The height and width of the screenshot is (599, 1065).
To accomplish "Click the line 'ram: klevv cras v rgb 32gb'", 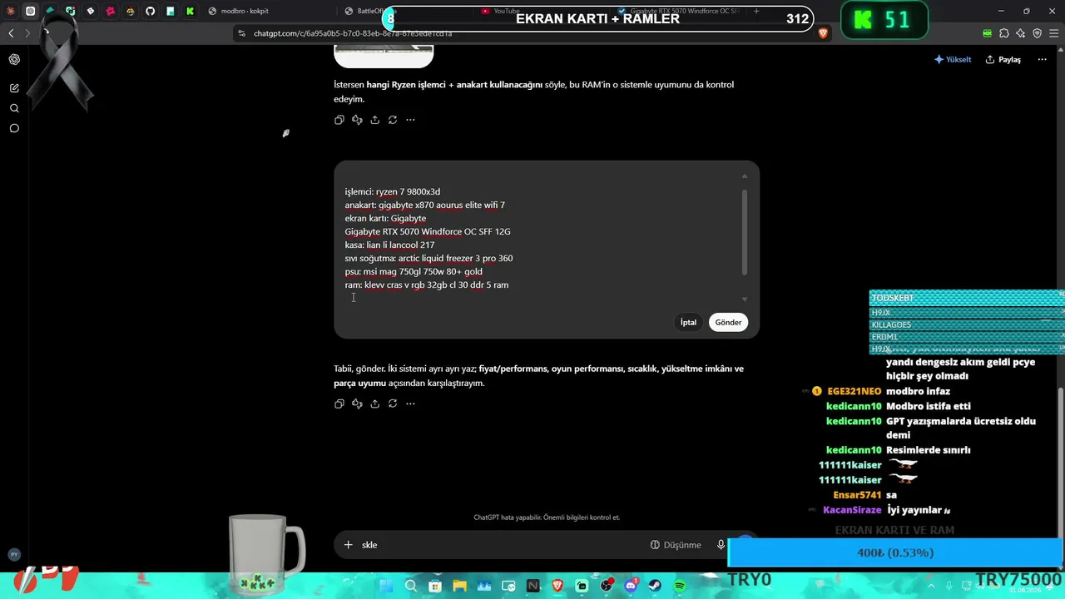I will pos(427,285).
